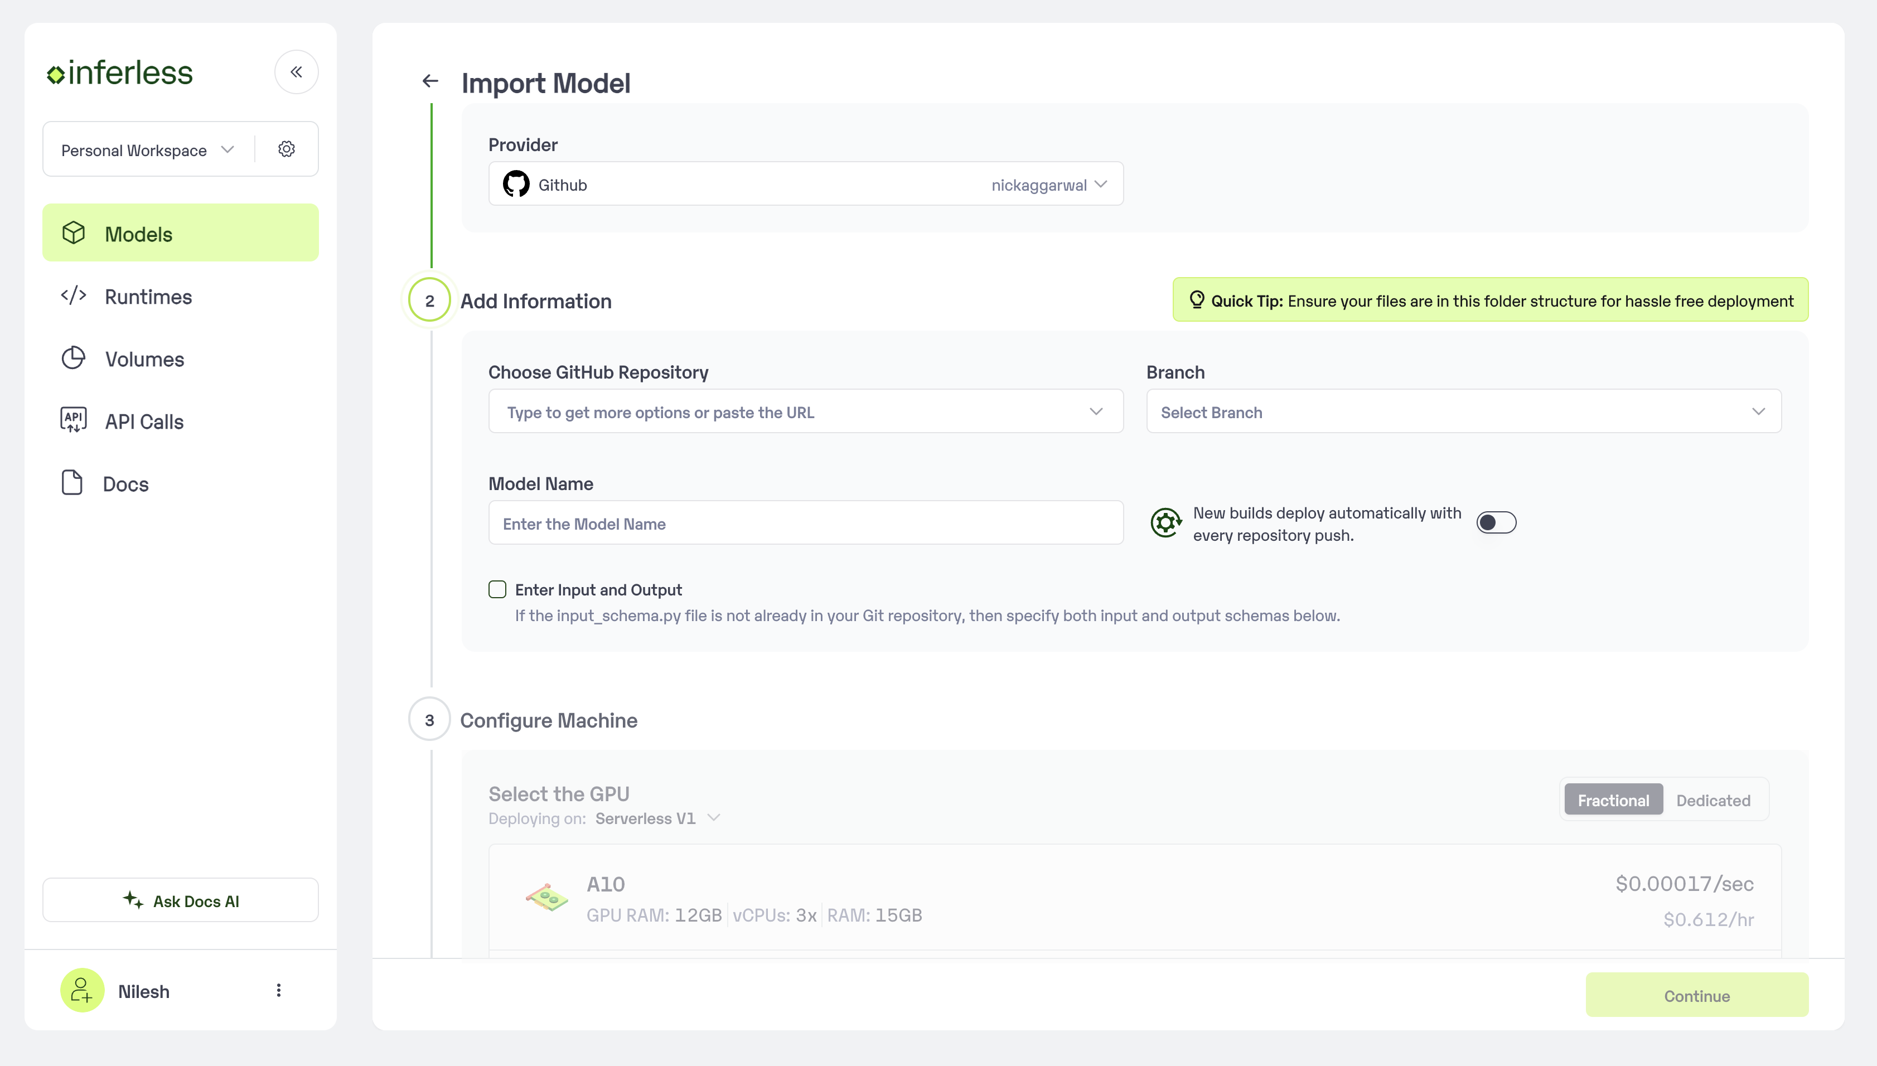Click the Models cube icon
This screenshot has width=1877, height=1066.
[74, 233]
